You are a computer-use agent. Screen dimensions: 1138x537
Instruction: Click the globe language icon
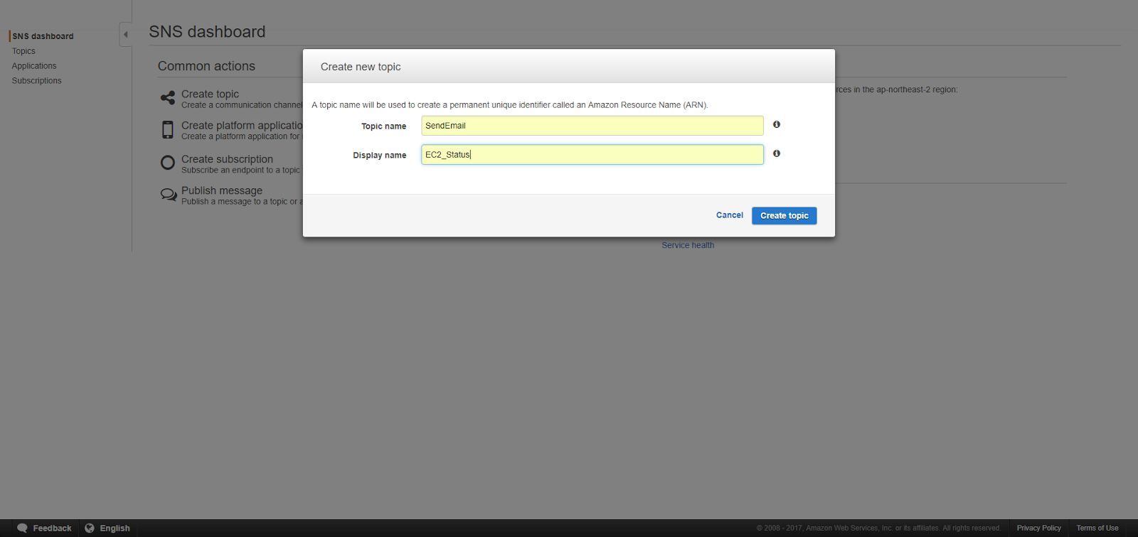(x=90, y=528)
